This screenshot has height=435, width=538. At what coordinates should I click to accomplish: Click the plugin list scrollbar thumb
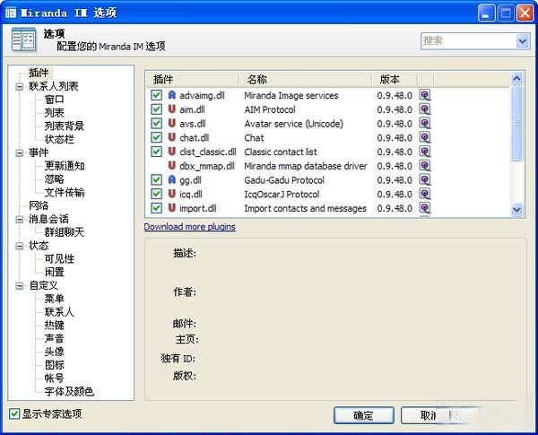(x=516, y=123)
